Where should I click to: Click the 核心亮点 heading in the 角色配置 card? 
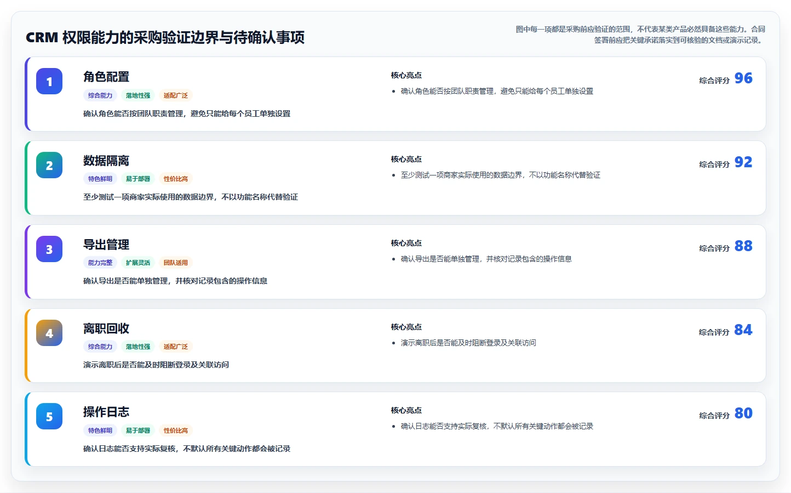(x=406, y=76)
